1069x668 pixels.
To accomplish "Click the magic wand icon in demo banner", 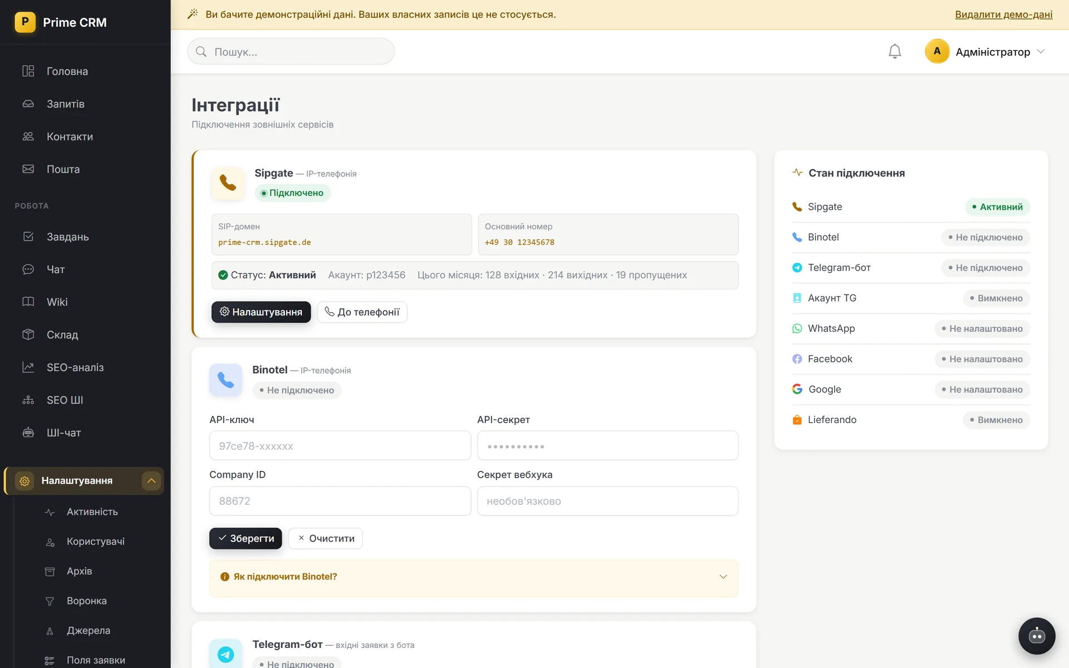I will click(193, 14).
